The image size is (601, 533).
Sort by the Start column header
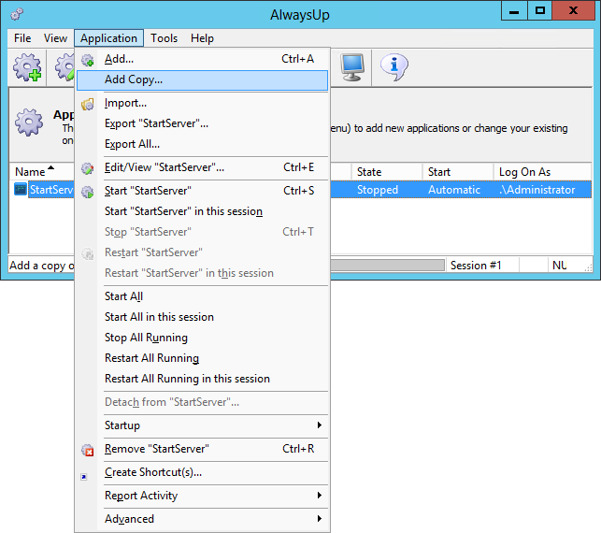coord(458,171)
